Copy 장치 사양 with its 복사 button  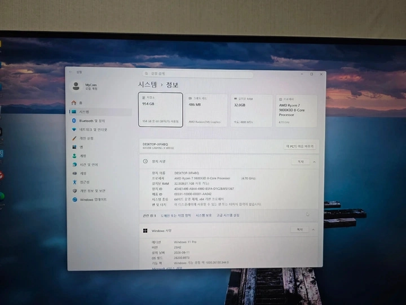(x=301, y=162)
